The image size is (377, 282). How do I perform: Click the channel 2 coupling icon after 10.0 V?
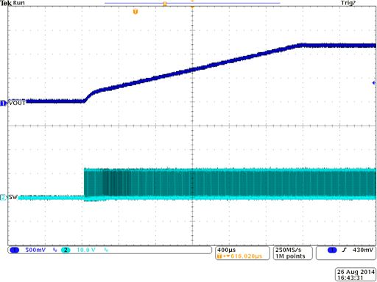pyautogui.click(x=106, y=250)
